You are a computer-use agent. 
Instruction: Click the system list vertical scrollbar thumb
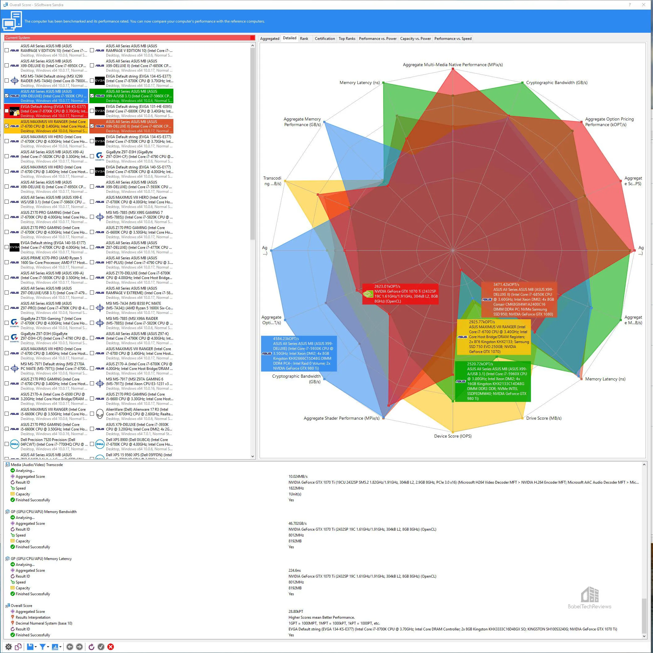tap(252, 144)
